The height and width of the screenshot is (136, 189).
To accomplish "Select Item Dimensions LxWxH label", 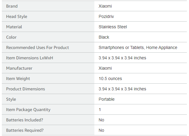I will [x=30, y=58].
